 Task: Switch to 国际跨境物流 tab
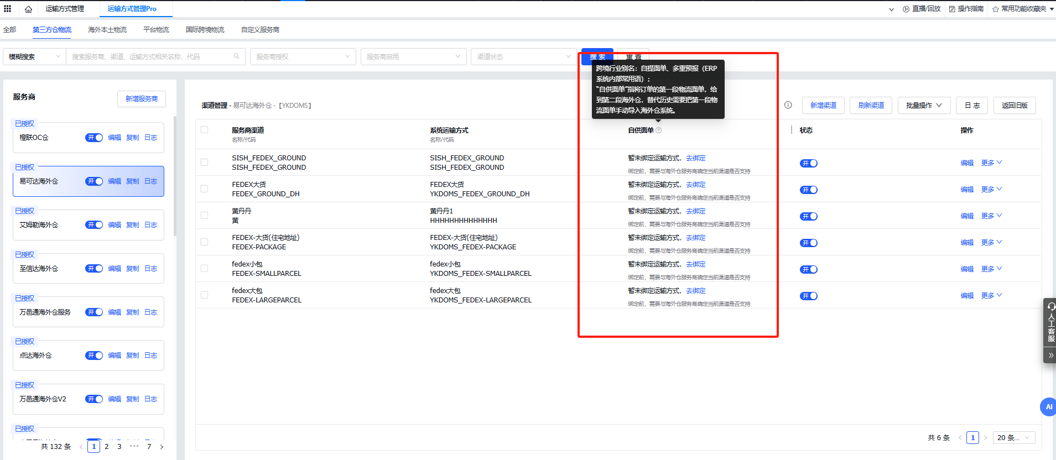coord(205,30)
